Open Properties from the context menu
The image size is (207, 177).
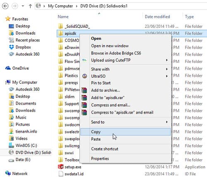click(100, 158)
